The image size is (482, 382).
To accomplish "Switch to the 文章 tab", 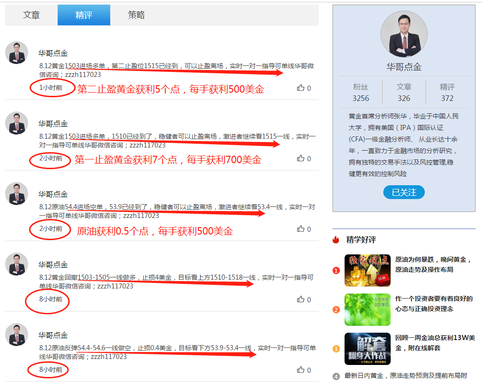I will coord(31,15).
